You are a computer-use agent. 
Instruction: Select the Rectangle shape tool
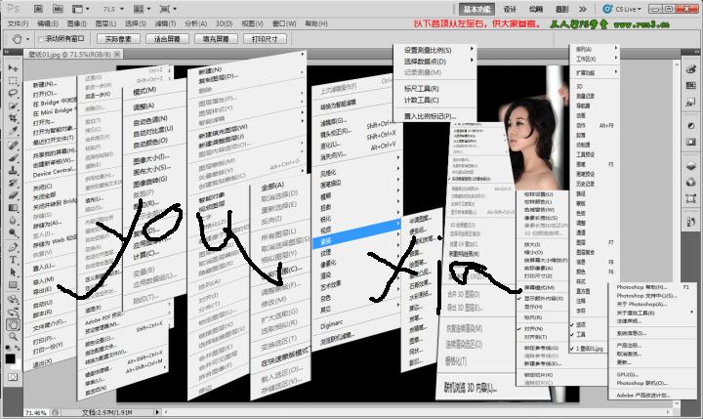[13, 284]
